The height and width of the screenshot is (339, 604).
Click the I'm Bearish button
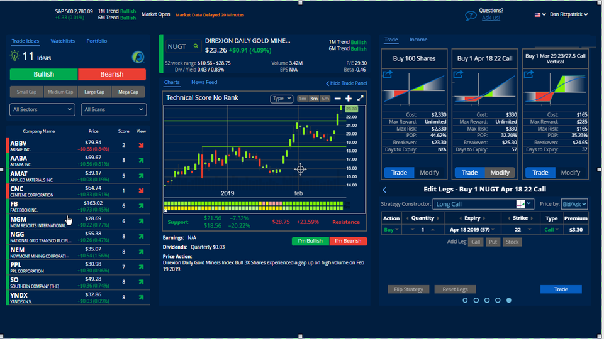click(x=348, y=241)
